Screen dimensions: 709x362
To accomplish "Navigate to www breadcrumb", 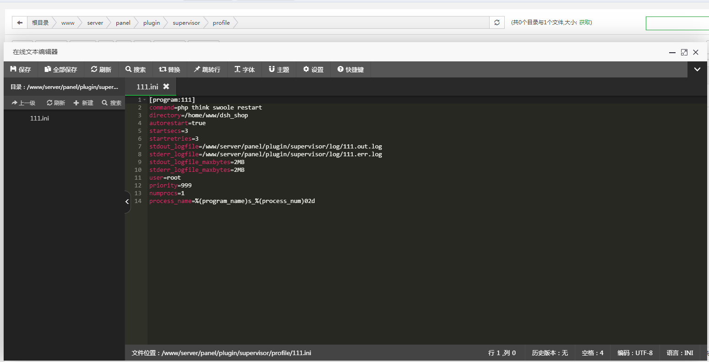I will coord(68,22).
